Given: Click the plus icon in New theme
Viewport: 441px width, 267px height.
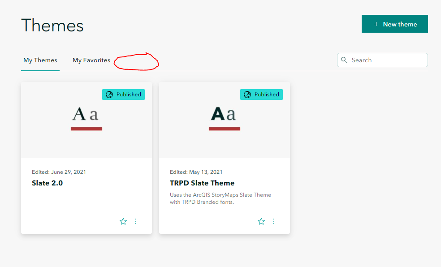Looking at the screenshot, I should click(x=376, y=24).
